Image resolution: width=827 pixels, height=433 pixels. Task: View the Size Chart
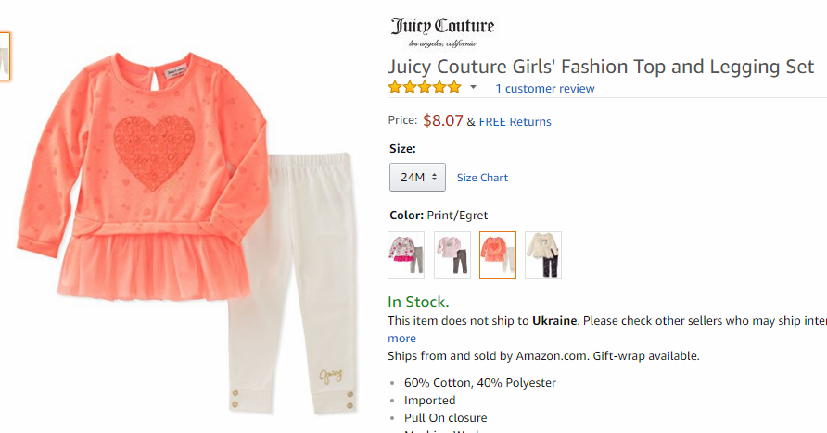pyautogui.click(x=482, y=178)
